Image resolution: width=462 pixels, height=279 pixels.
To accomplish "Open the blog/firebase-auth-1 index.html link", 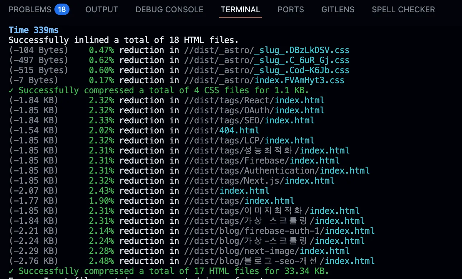I will 350,231.
